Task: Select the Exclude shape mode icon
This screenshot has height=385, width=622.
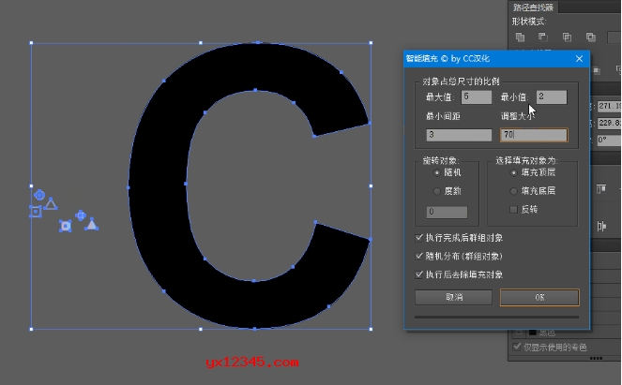Action: click(x=589, y=37)
